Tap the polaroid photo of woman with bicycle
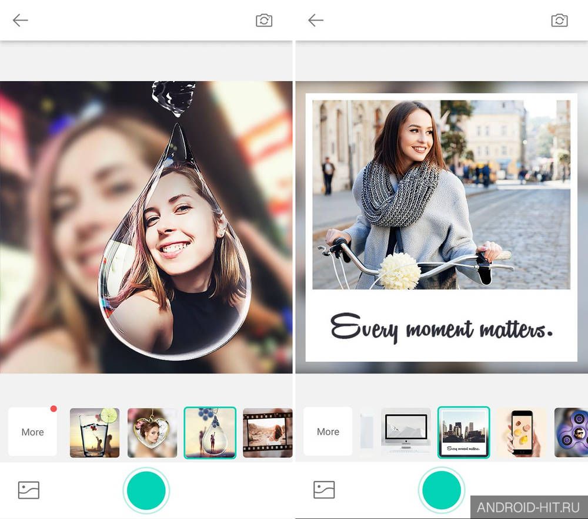 click(442, 195)
